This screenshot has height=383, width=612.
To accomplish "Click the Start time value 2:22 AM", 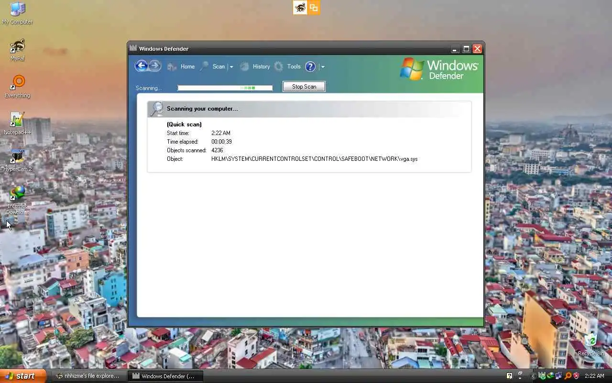I will [x=220, y=133].
